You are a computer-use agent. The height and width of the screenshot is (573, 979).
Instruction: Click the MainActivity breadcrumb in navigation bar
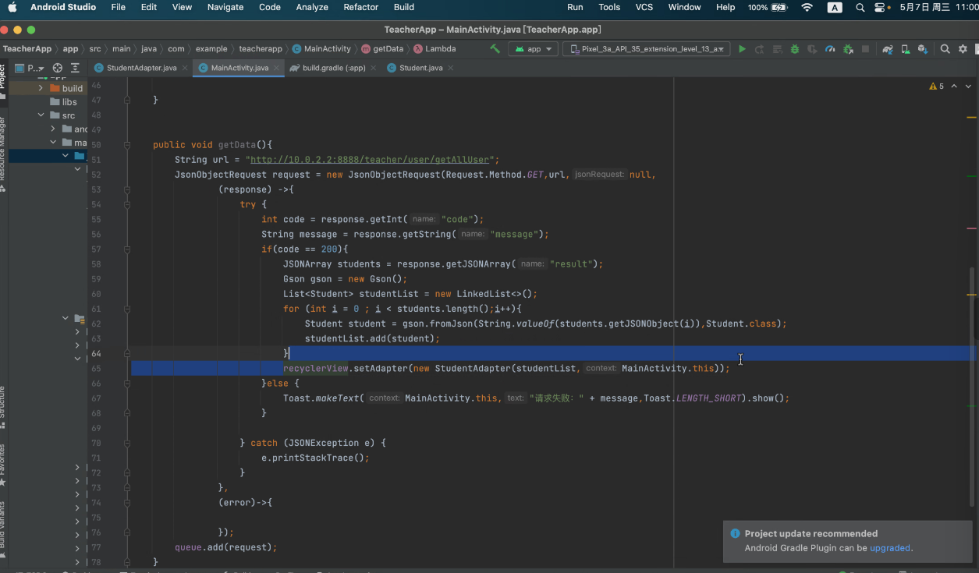click(x=321, y=48)
